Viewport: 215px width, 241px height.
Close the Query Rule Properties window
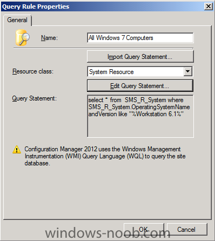[209, 6]
